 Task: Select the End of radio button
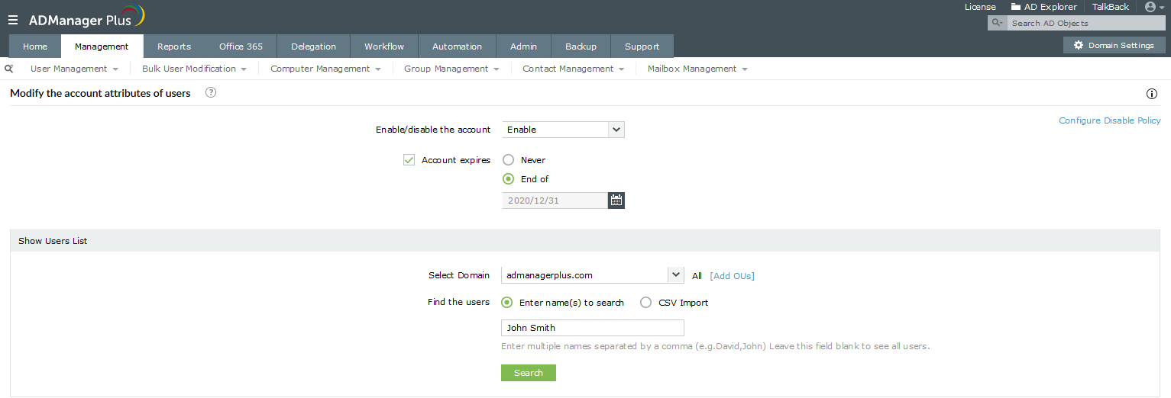coord(509,179)
